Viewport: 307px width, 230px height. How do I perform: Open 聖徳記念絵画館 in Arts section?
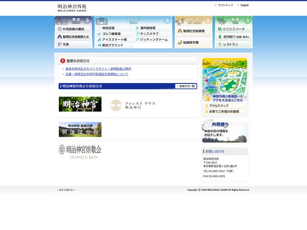point(194,31)
